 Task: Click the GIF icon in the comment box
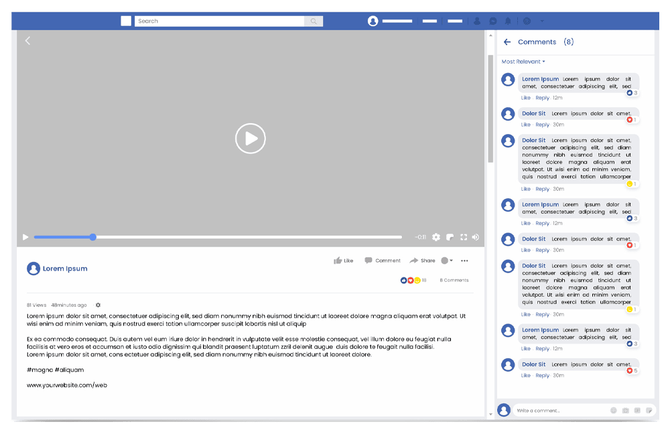click(638, 411)
